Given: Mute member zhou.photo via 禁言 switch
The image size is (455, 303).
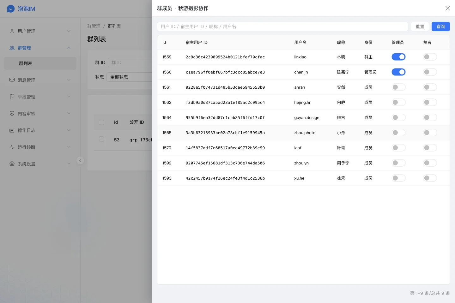Looking at the screenshot, I should point(430,133).
